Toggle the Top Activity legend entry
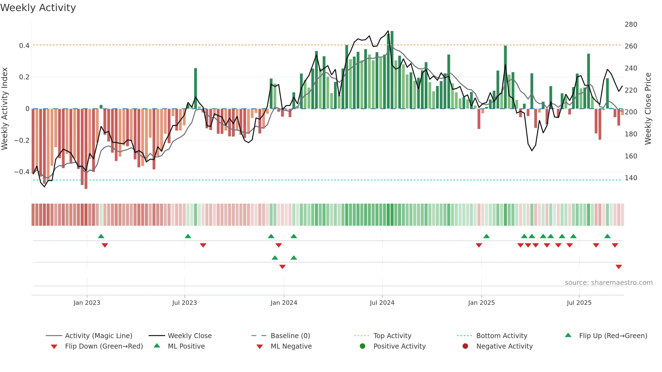This screenshot has height=372, width=662. [x=383, y=336]
